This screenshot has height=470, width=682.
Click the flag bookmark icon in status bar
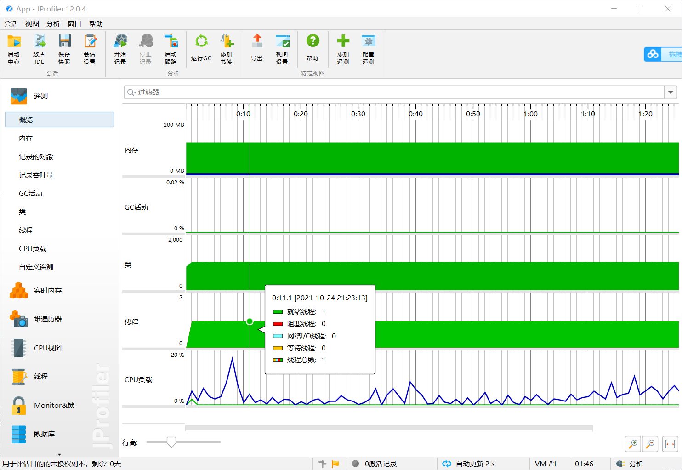[335, 464]
